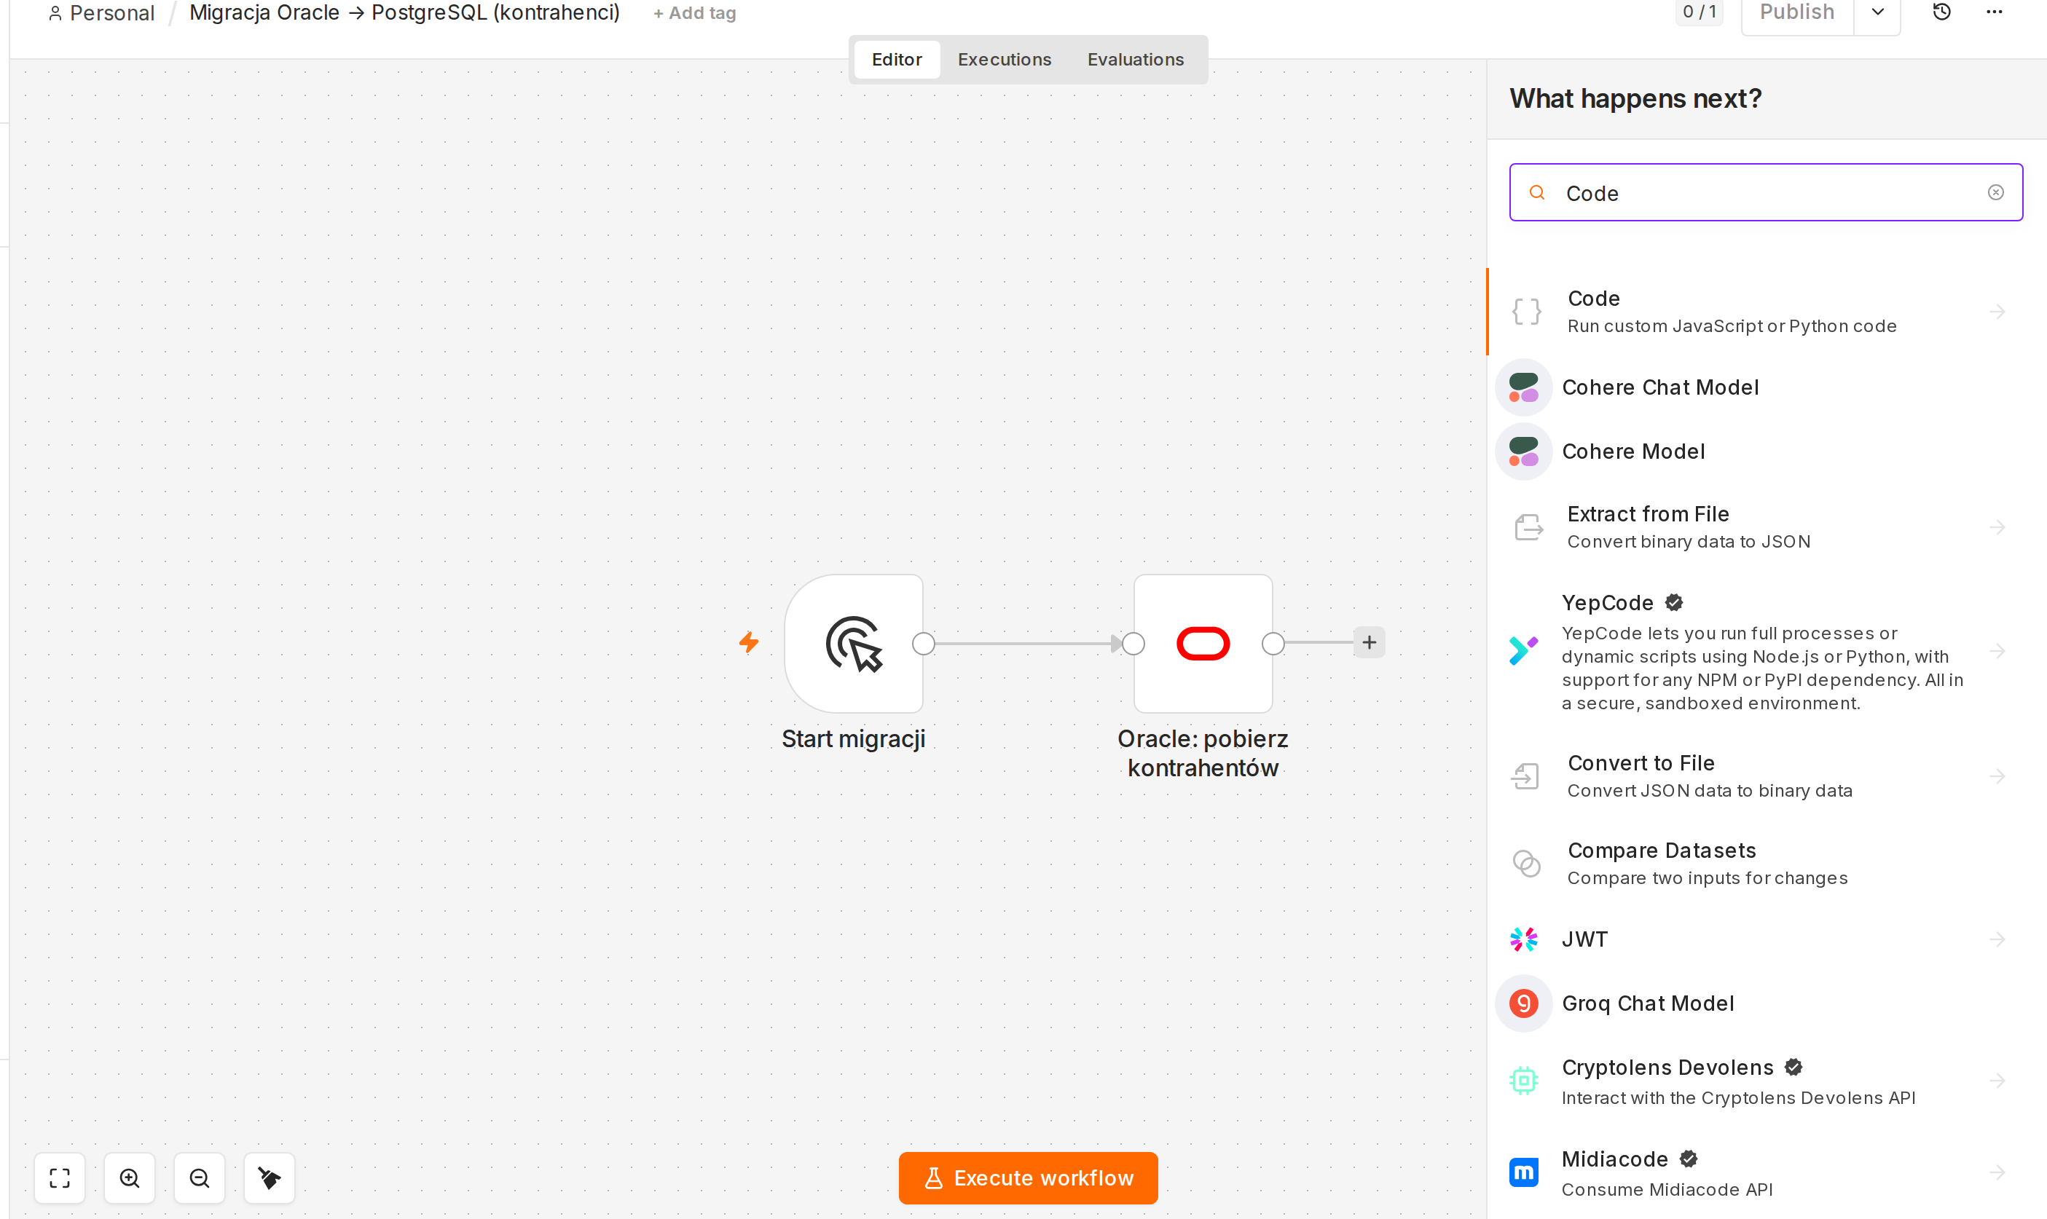Fit workflow to view with zoom-to-fit icon
Viewport: 2047px width, 1219px height.
[60, 1178]
